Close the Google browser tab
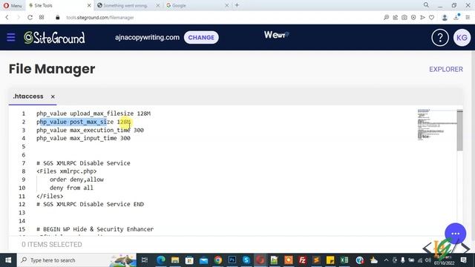 point(226,5)
